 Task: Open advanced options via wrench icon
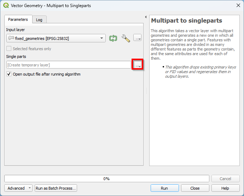(x=126, y=38)
